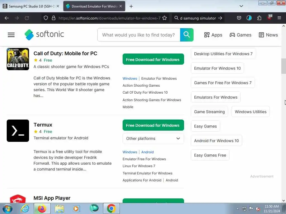Image resolution: width=286 pixels, height=214 pixels.
Task: Open the extensions puzzle icon
Action: [259, 18]
